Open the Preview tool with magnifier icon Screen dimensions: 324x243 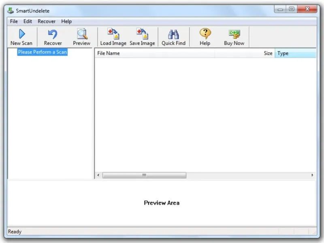(82, 37)
